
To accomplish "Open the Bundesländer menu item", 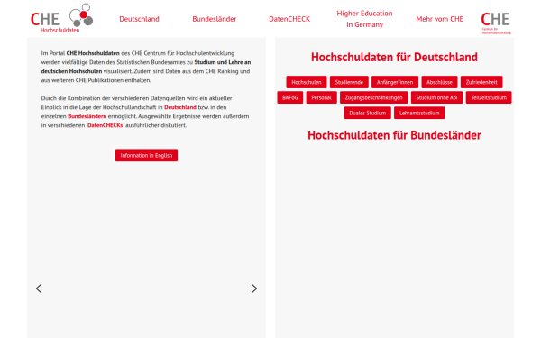I will click(215, 19).
